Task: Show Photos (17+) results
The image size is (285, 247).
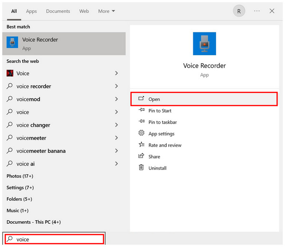Action: (x=20, y=176)
